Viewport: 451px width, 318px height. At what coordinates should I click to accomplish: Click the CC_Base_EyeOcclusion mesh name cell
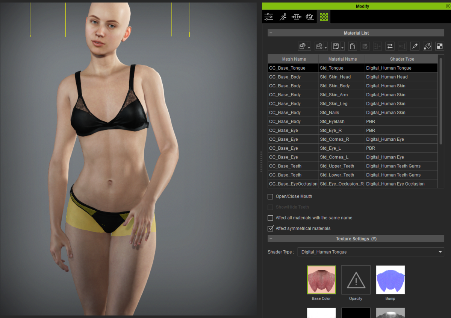tap(293, 184)
